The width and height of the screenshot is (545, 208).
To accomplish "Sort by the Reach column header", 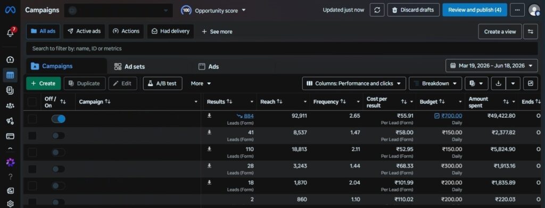I will coord(271,102).
